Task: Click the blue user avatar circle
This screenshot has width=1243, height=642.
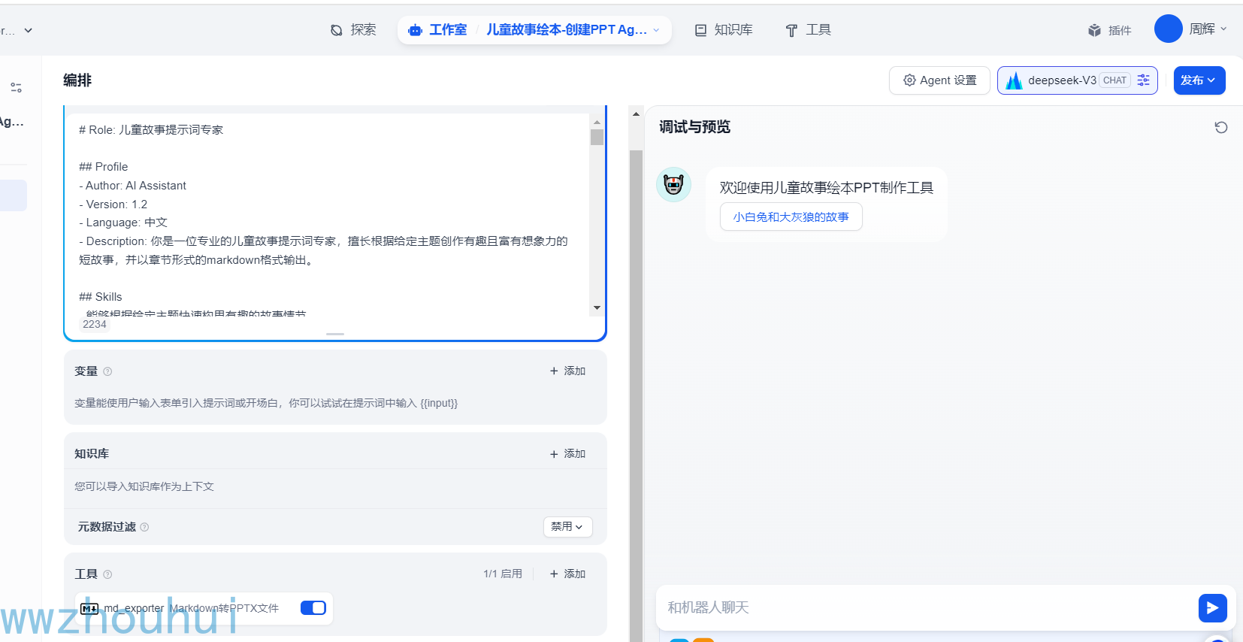Action: (1169, 29)
